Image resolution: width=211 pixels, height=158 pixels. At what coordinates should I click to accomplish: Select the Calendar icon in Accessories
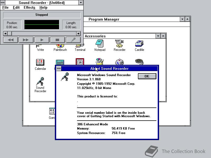pos(40,62)
